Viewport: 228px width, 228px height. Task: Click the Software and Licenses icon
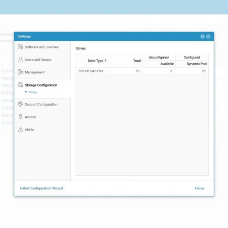coord(20,47)
